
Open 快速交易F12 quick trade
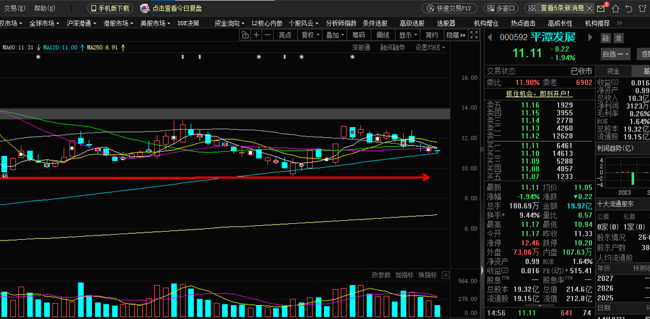(449, 8)
